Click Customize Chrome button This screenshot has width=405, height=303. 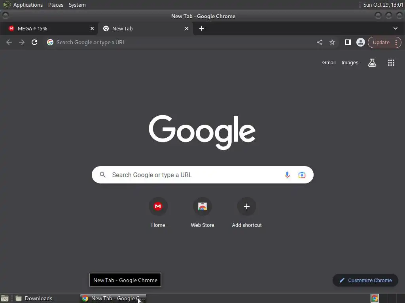coord(365,280)
